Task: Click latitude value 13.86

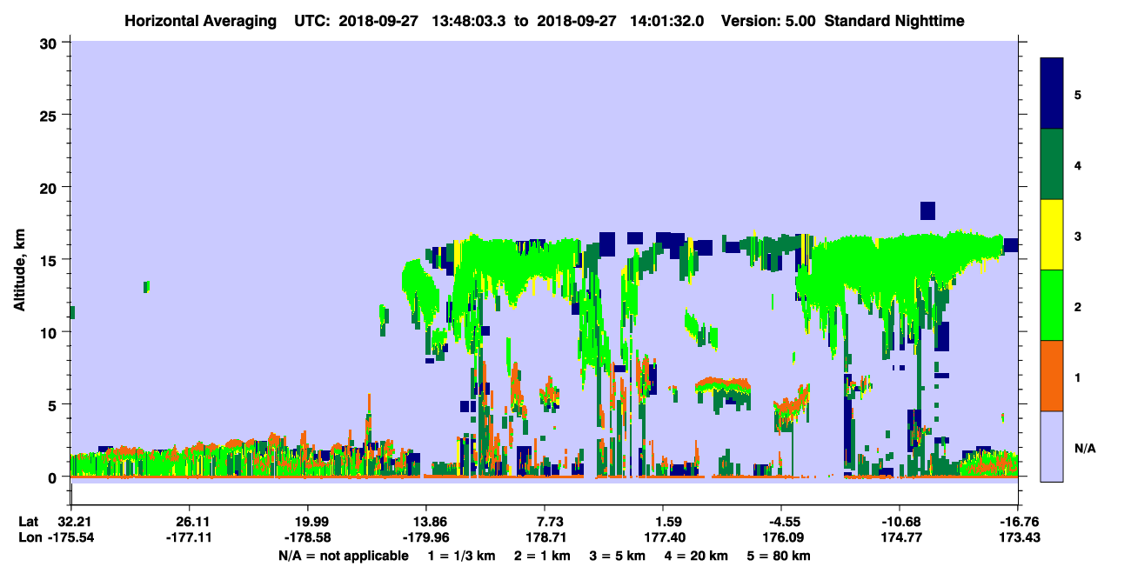Action: tap(425, 522)
